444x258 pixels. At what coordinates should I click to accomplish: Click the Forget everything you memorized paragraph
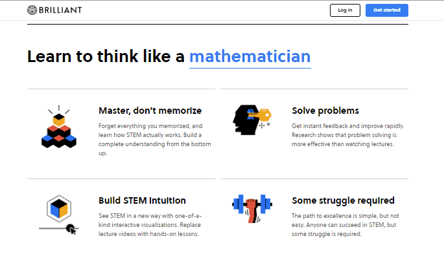tap(155, 139)
